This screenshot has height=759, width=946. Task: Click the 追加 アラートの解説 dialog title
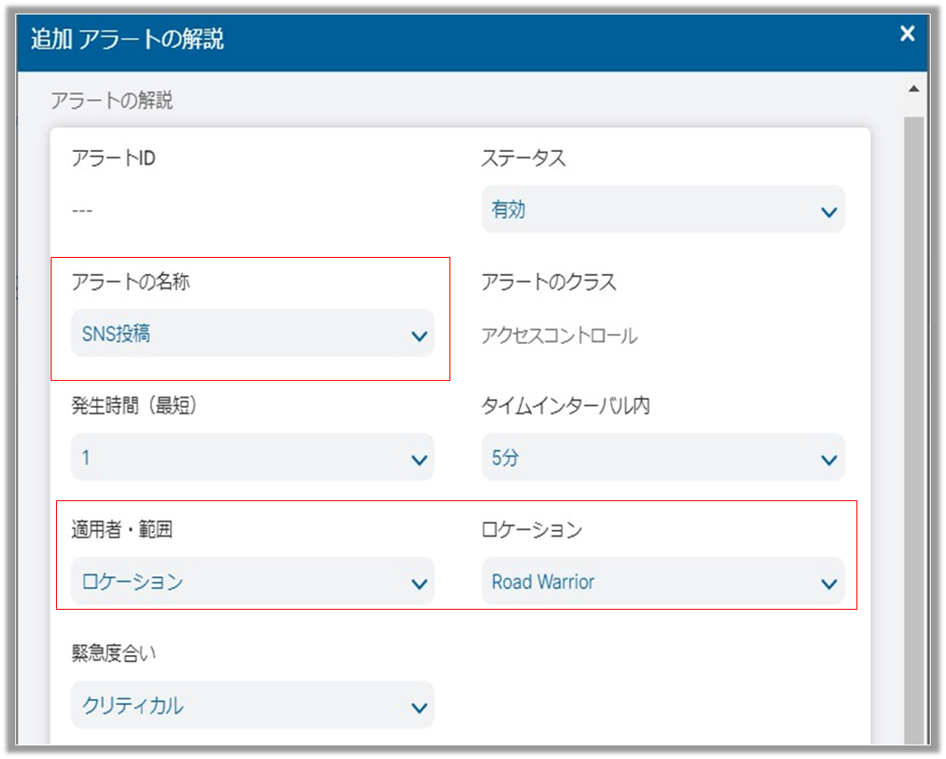(128, 39)
